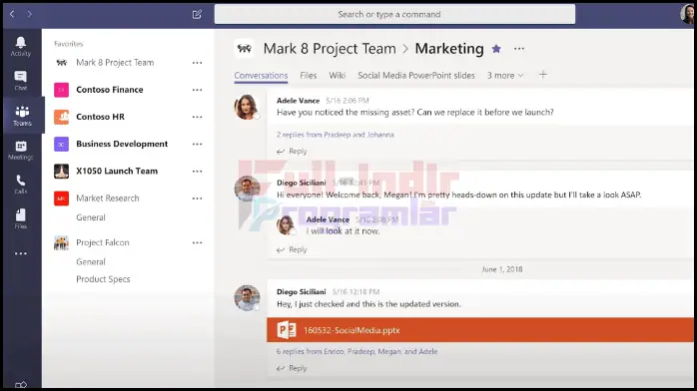Viewport: 697px width, 391px height.
Task: Open the 160532-SocialMedia.pptx attachment
Action: (x=480, y=330)
